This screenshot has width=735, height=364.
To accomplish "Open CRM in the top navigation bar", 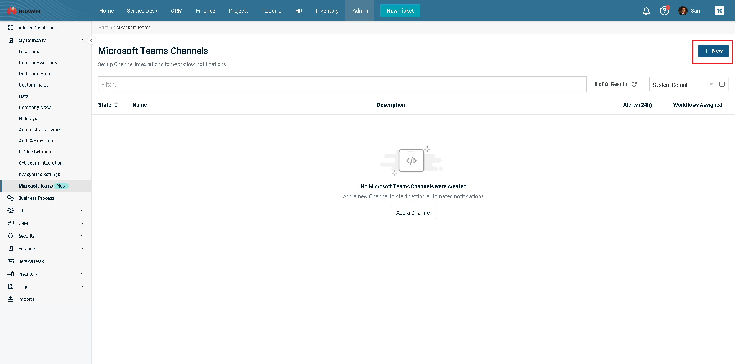I will click(x=176, y=11).
